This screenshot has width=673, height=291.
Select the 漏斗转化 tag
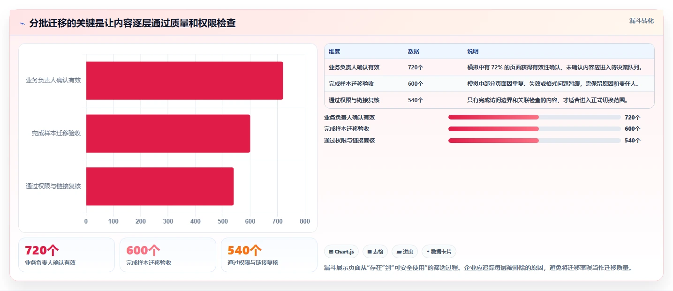pos(641,21)
